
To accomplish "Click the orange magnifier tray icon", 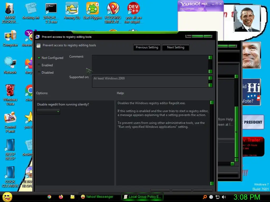I will [x=205, y=197].
